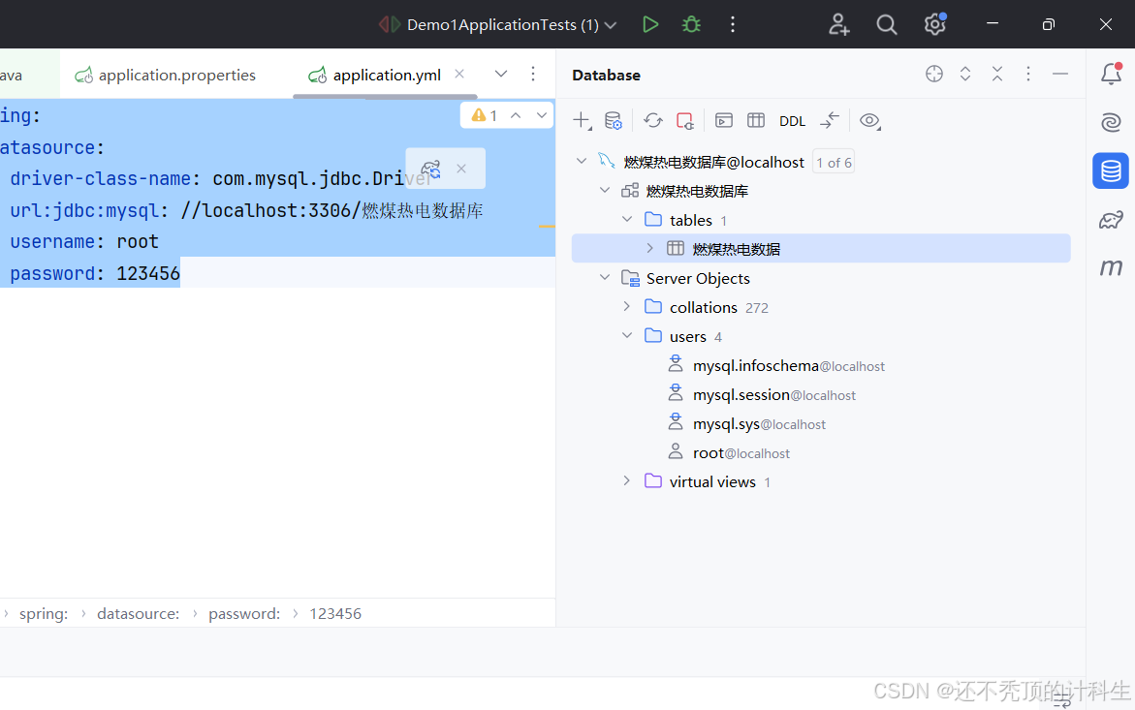Deactivate data source red square icon

(x=684, y=121)
